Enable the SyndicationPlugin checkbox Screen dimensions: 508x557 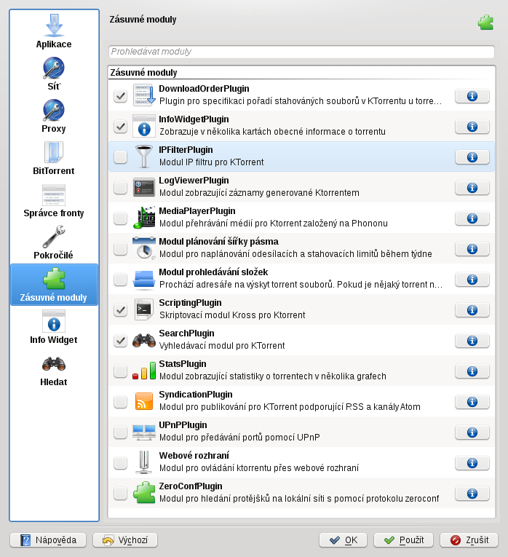coord(120,401)
